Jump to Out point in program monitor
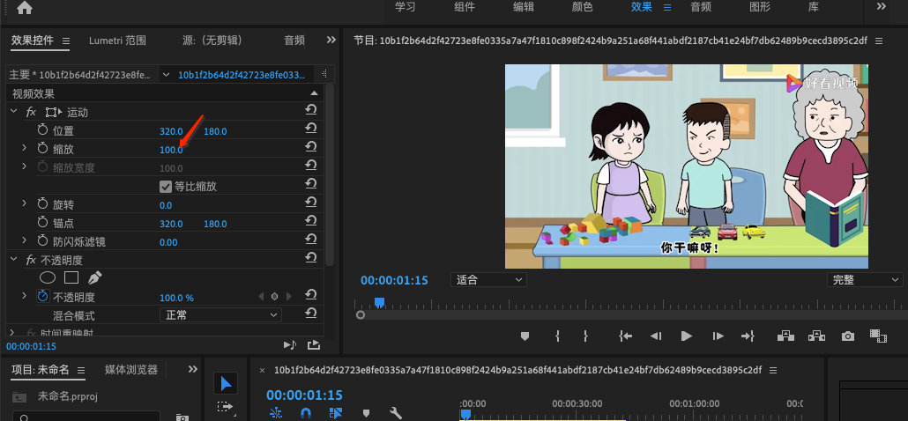 tap(748, 336)
